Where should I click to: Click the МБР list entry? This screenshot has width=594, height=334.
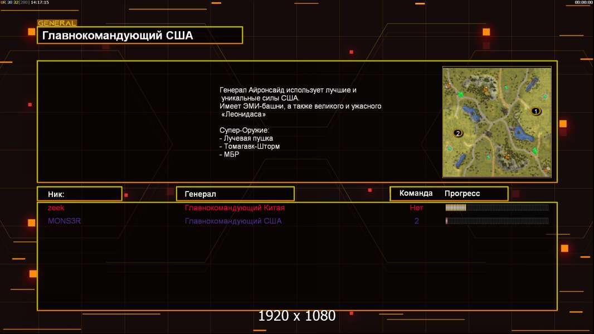coord(229,154)
